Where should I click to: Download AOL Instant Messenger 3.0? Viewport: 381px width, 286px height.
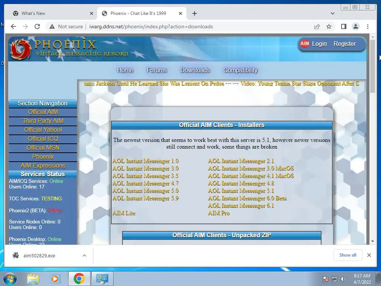[x=145, y=169]
